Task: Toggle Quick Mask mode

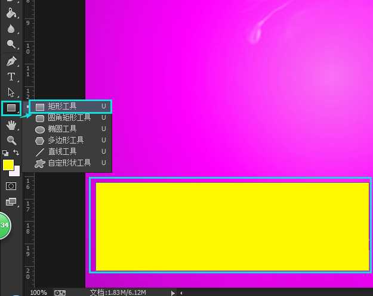Action: click(x=11, y=186)
